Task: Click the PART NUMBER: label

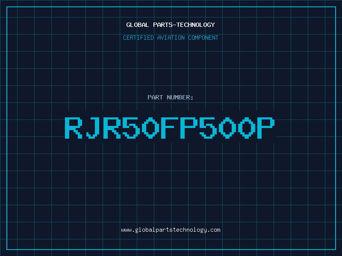Action: coord(171,97)
